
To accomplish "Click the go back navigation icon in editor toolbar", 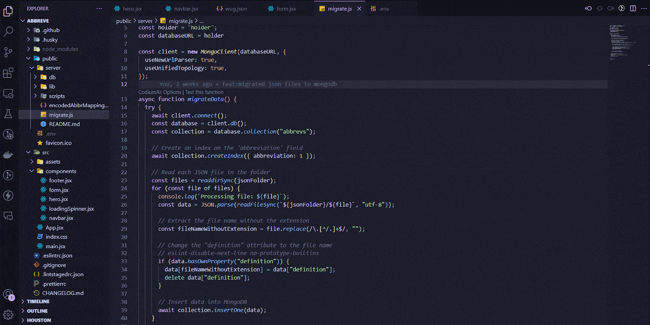I will point(588,9).
